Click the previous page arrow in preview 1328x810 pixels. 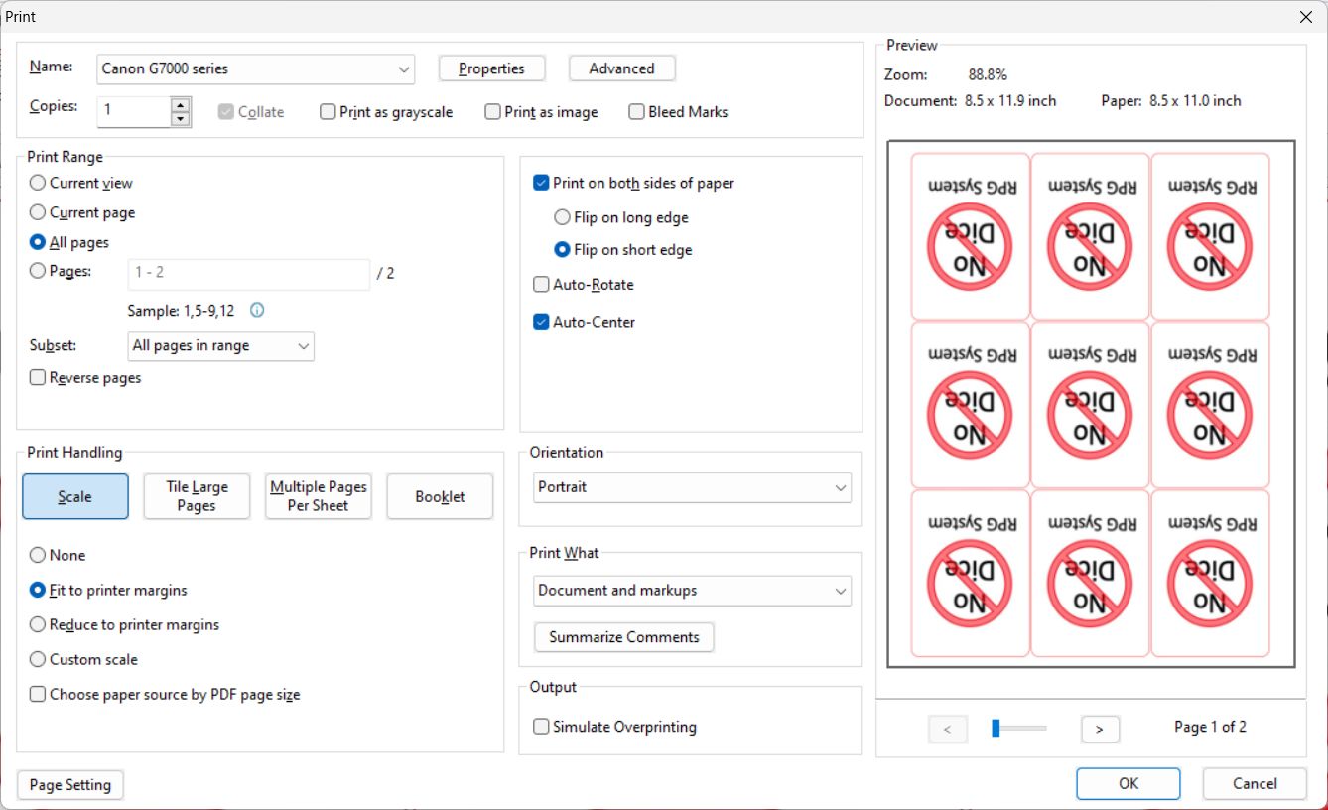pyautogui.click(x=947, y=729)
